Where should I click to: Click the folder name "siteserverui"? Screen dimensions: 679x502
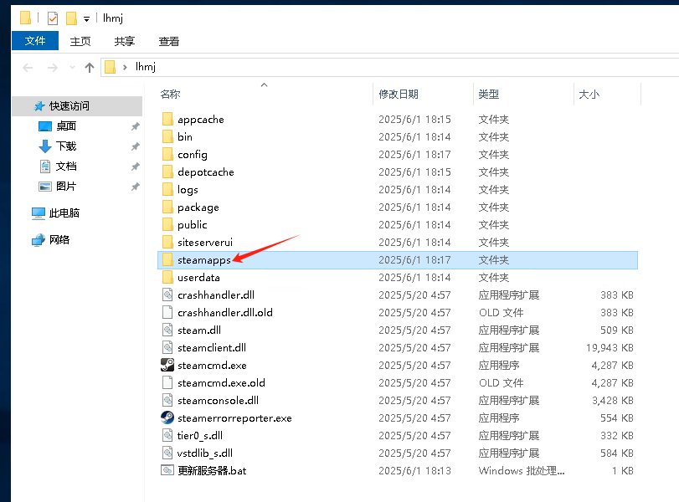pos(205,242)
